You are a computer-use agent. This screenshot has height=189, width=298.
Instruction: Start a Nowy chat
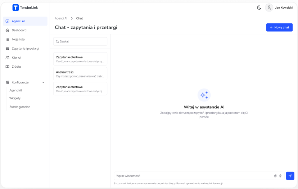(x=279, y=27)
